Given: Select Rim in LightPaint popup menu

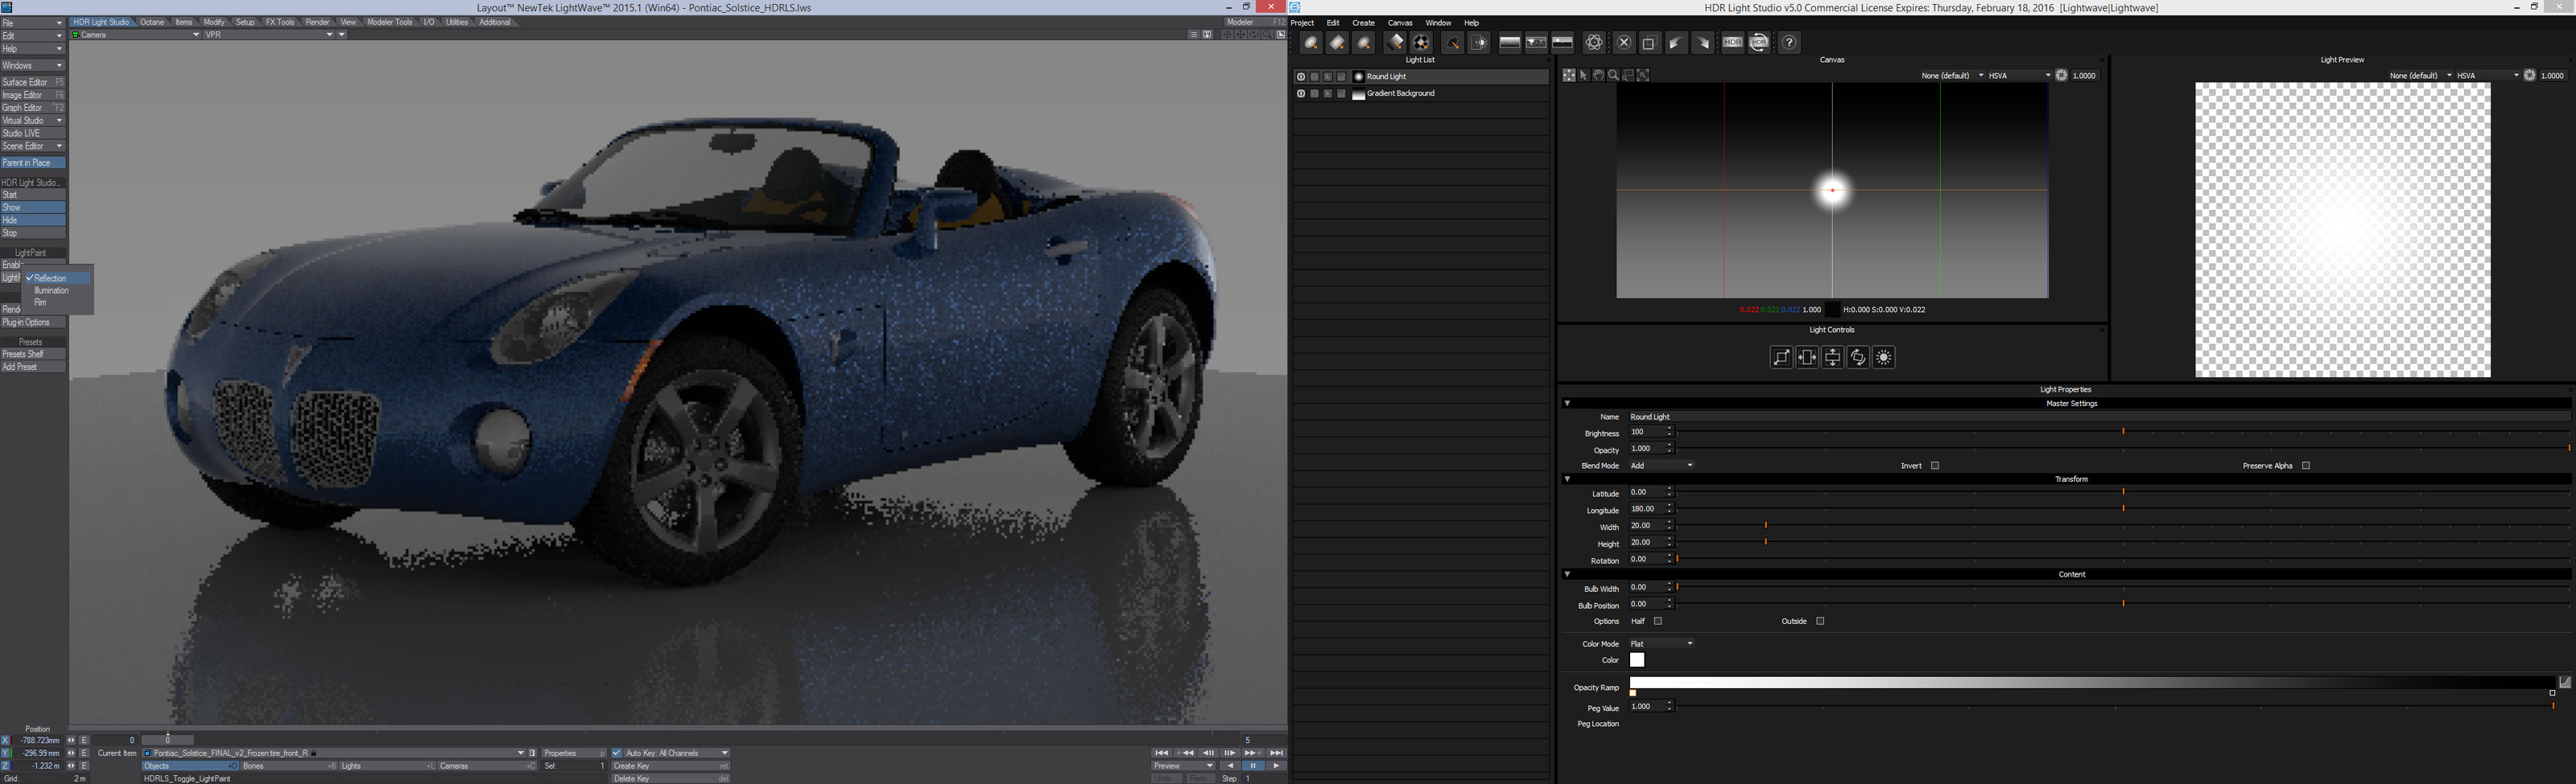Looking at the screenshot, I should click(40, 302).
